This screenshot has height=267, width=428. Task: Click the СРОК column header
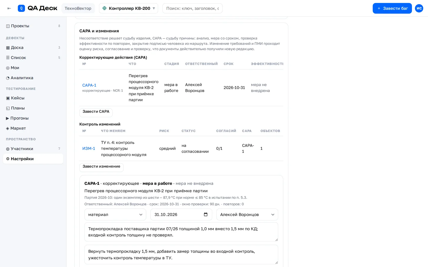(x=229, y=64)
